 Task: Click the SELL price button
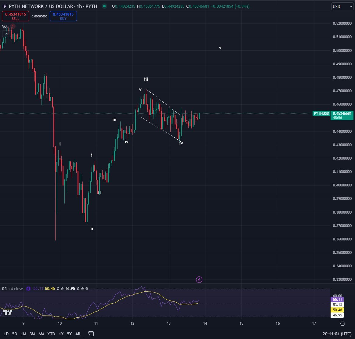point(15,16)
